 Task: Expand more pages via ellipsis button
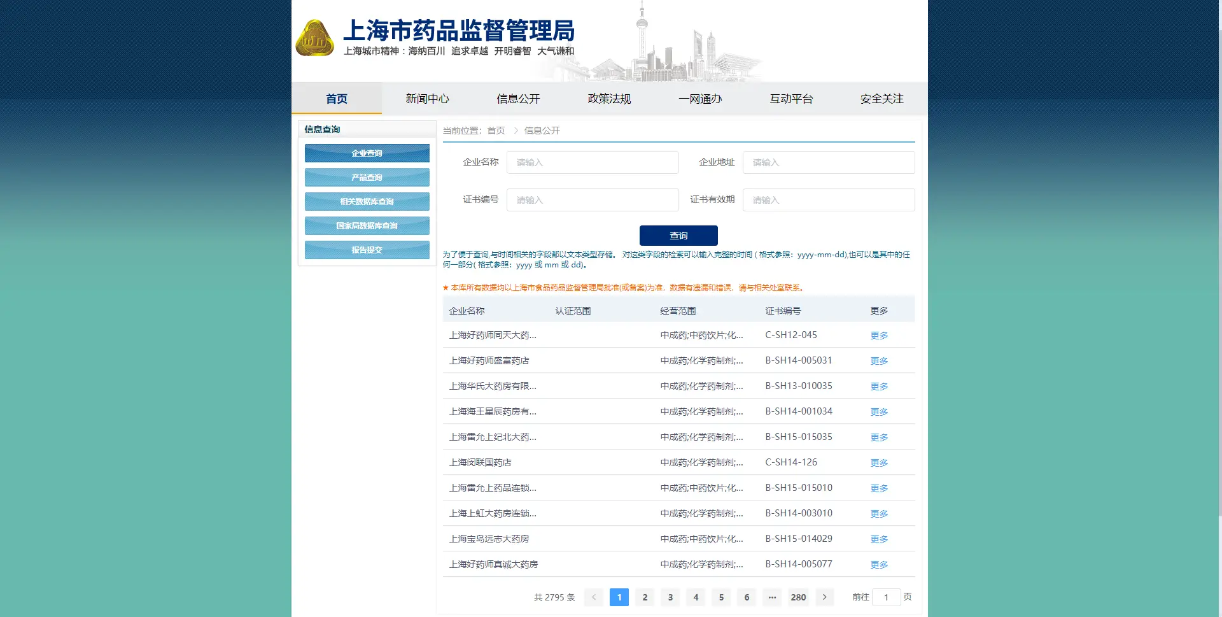click(x=772, y=597)
